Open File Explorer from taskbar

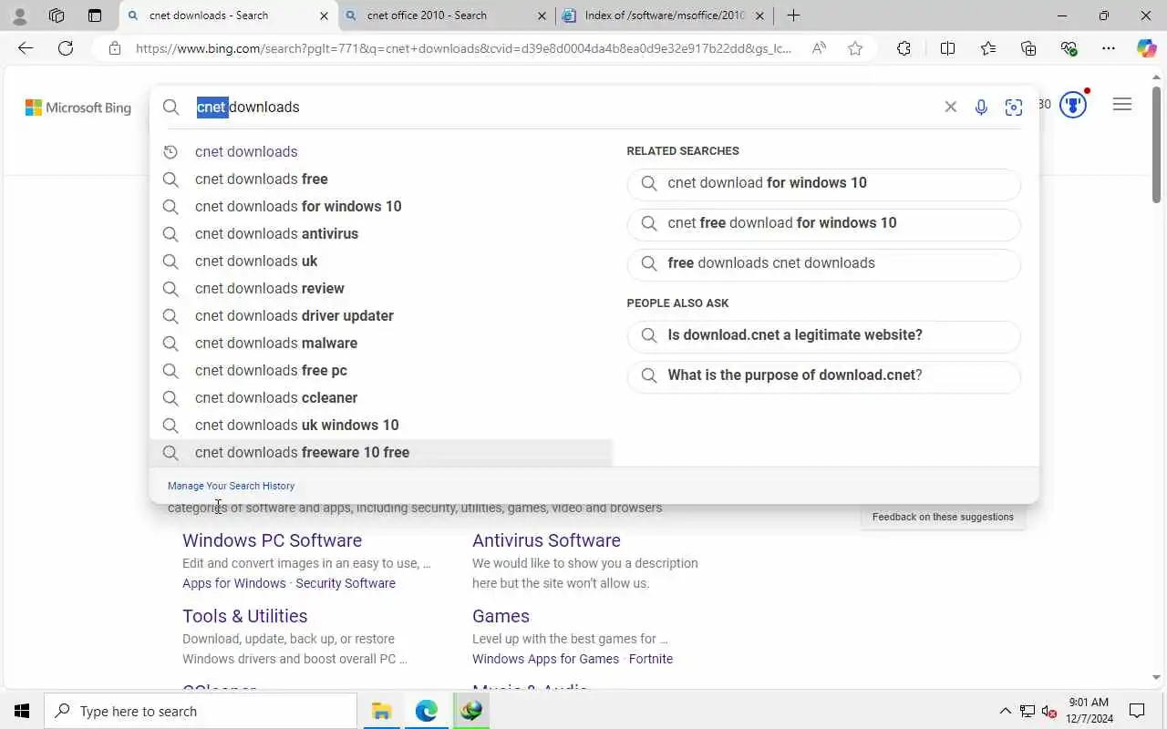point(381,711)
